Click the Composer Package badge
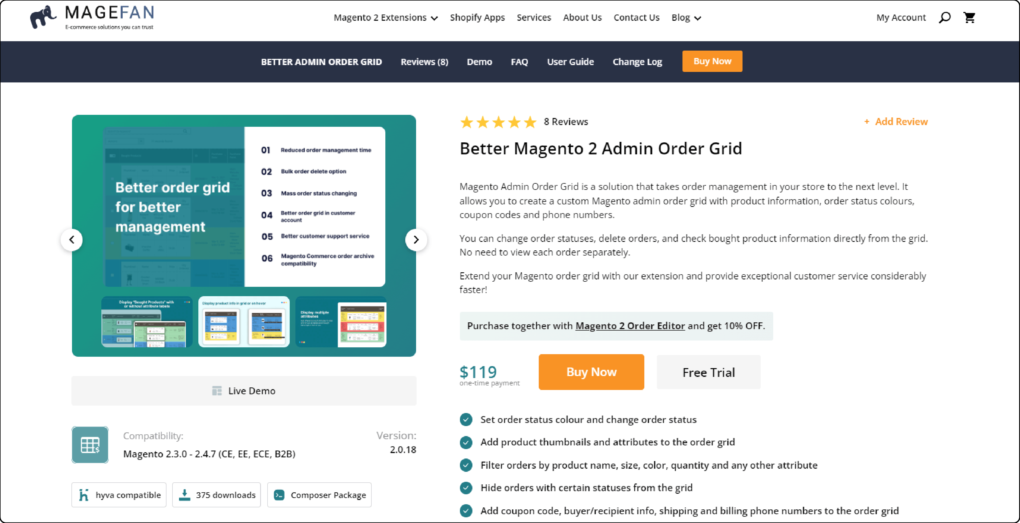The image size is (1020, 523). [x=319, y=495]
